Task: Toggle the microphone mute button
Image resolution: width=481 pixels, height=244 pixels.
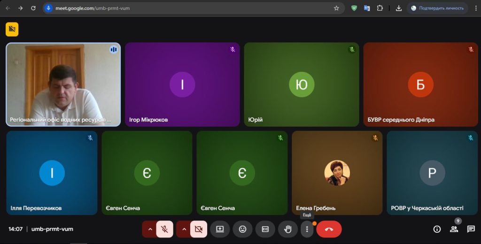Action: 165,229
